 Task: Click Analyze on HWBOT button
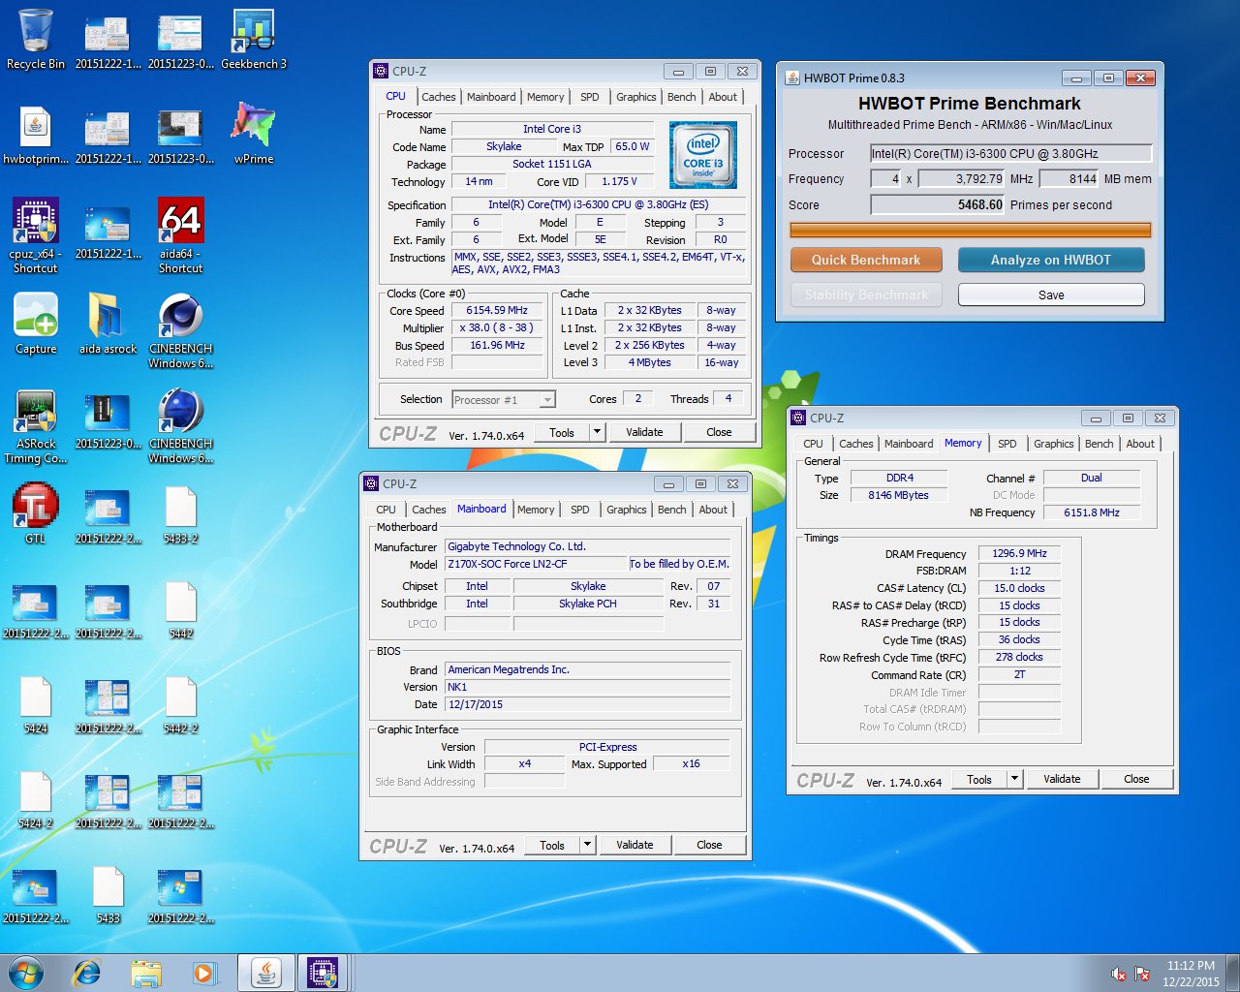1051,260
